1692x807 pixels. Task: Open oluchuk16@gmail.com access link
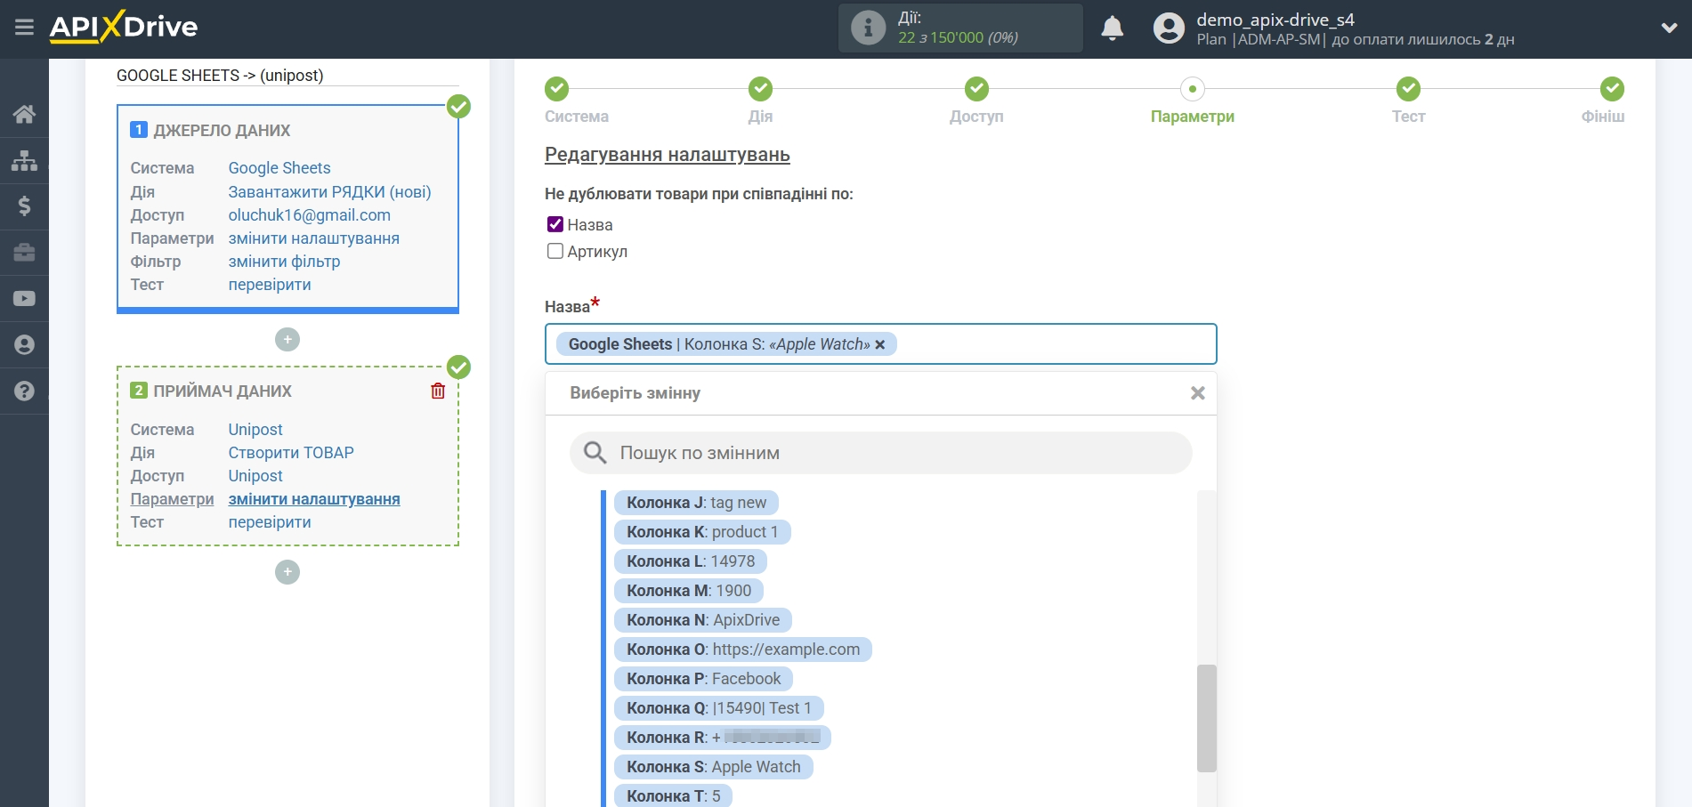[x=309, y=215]
